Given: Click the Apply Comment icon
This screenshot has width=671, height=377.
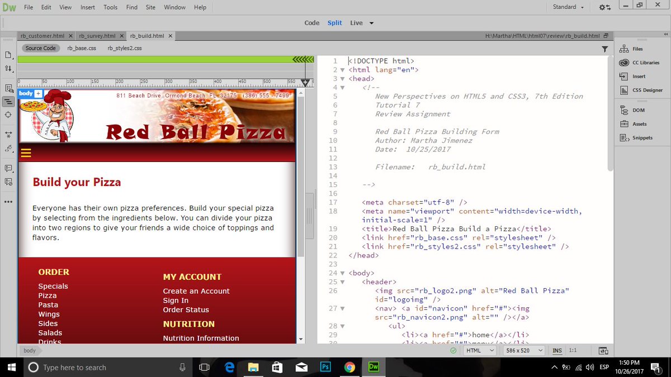Looking at the screenshot, I should pyautogui.click(x=8, y=168).
